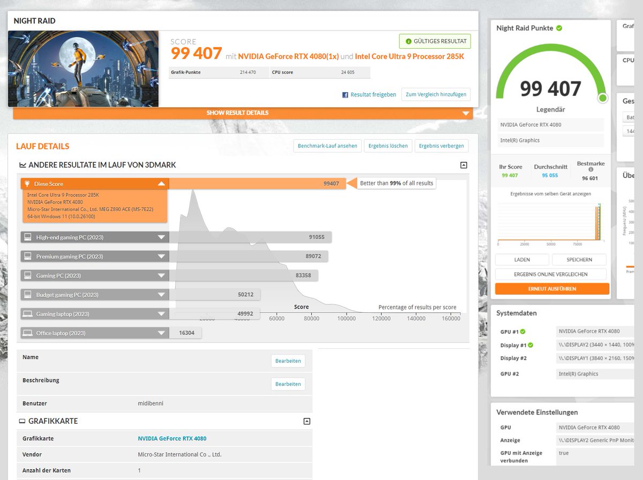The width and height of the screenshot is (643, 480).
Task: Click Grafik-Punkte value 214 470
Action: [248, 72]
